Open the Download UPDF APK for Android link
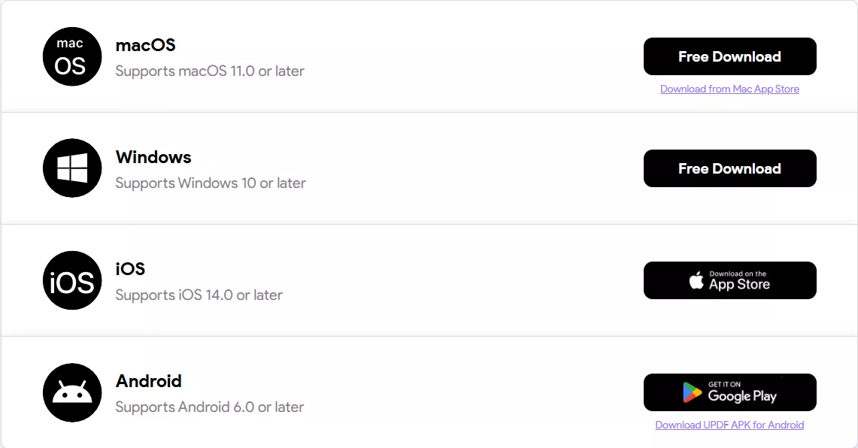The width and height of the screenshot is (858, 448). (729, 425)
